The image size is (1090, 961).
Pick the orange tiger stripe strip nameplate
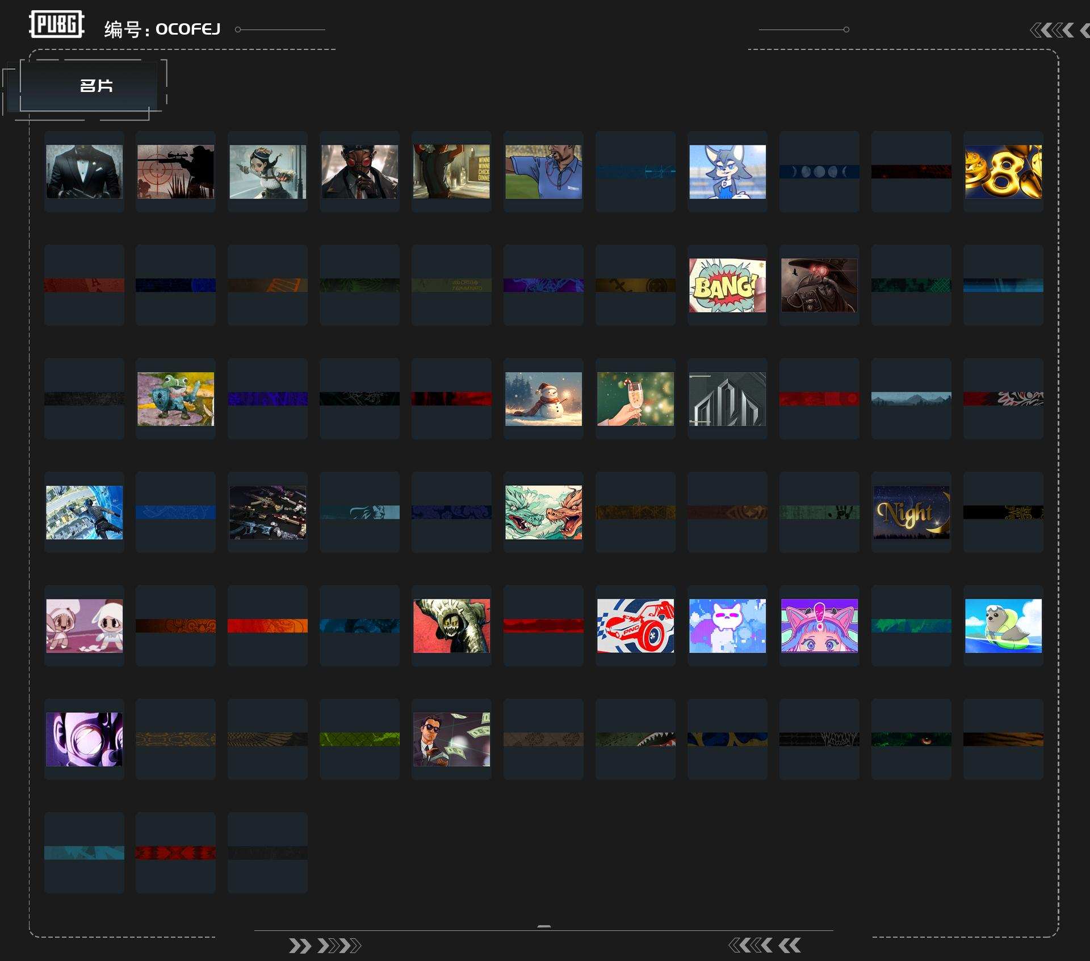pos(1004,739)
